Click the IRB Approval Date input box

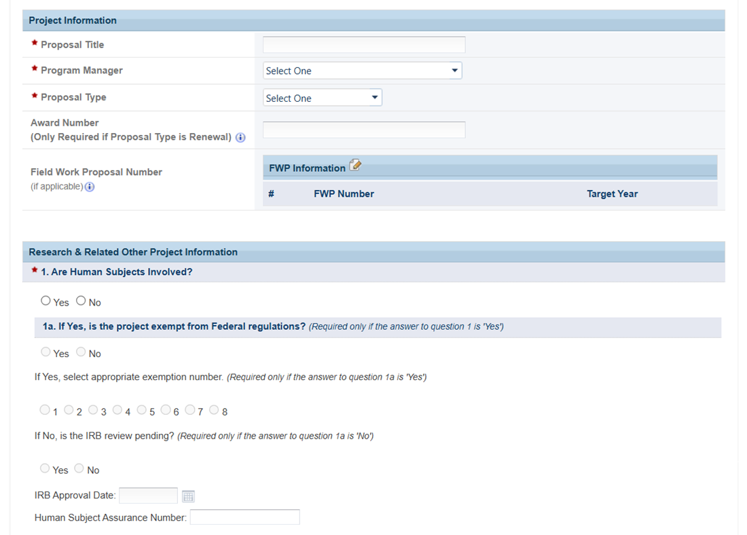148,496
